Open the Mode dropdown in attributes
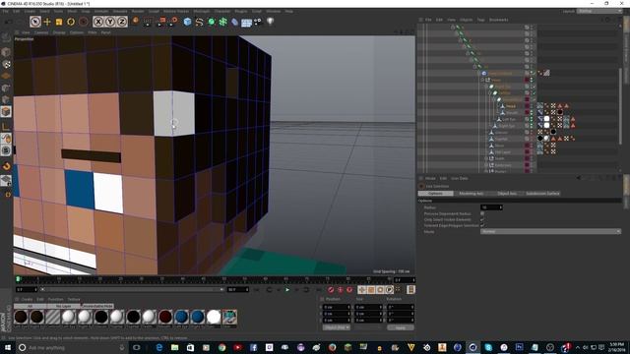The image size is (630, 354). coord(550,232)
